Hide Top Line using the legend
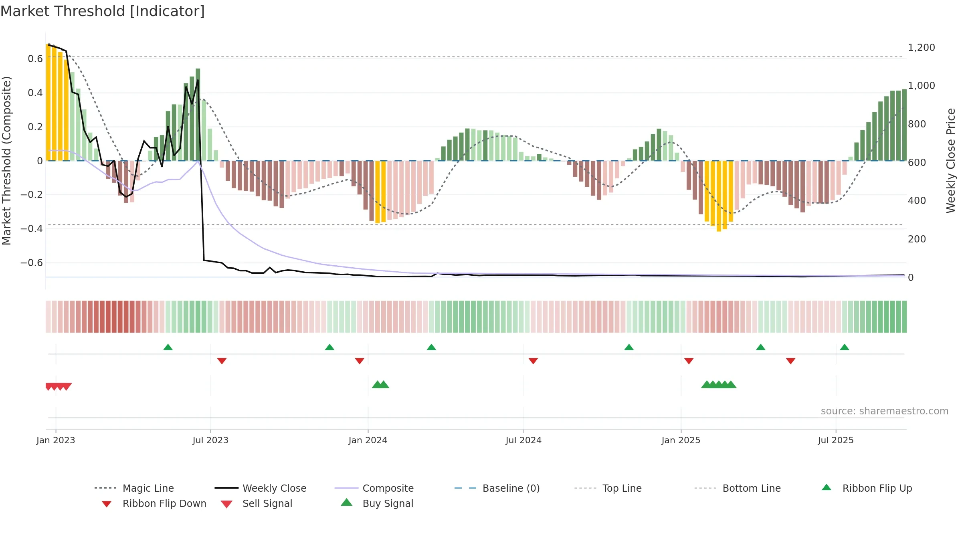The width and height of the screenshot is (962, 541). (x=608, y=488)
